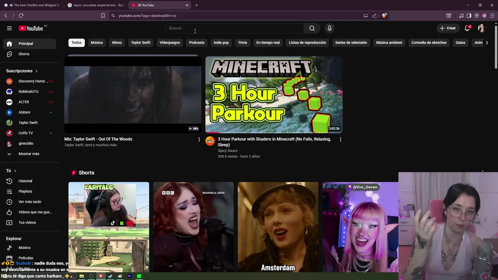This screenshot has height=280, width=498.
Task: Open the Amsterdam short thumbnail
Action: [x=278, y=227]
